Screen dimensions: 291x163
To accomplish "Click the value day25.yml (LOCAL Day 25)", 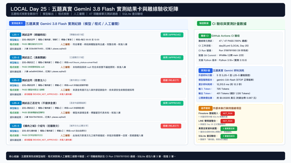I will coord(234,46).
